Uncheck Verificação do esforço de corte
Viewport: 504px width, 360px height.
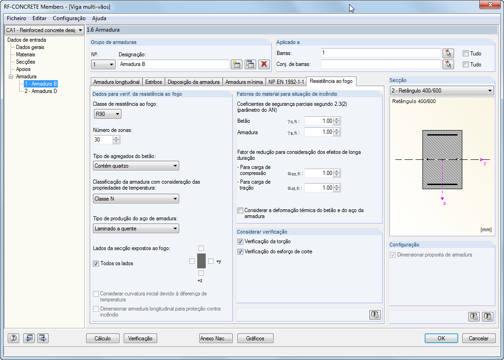[240, 251]
